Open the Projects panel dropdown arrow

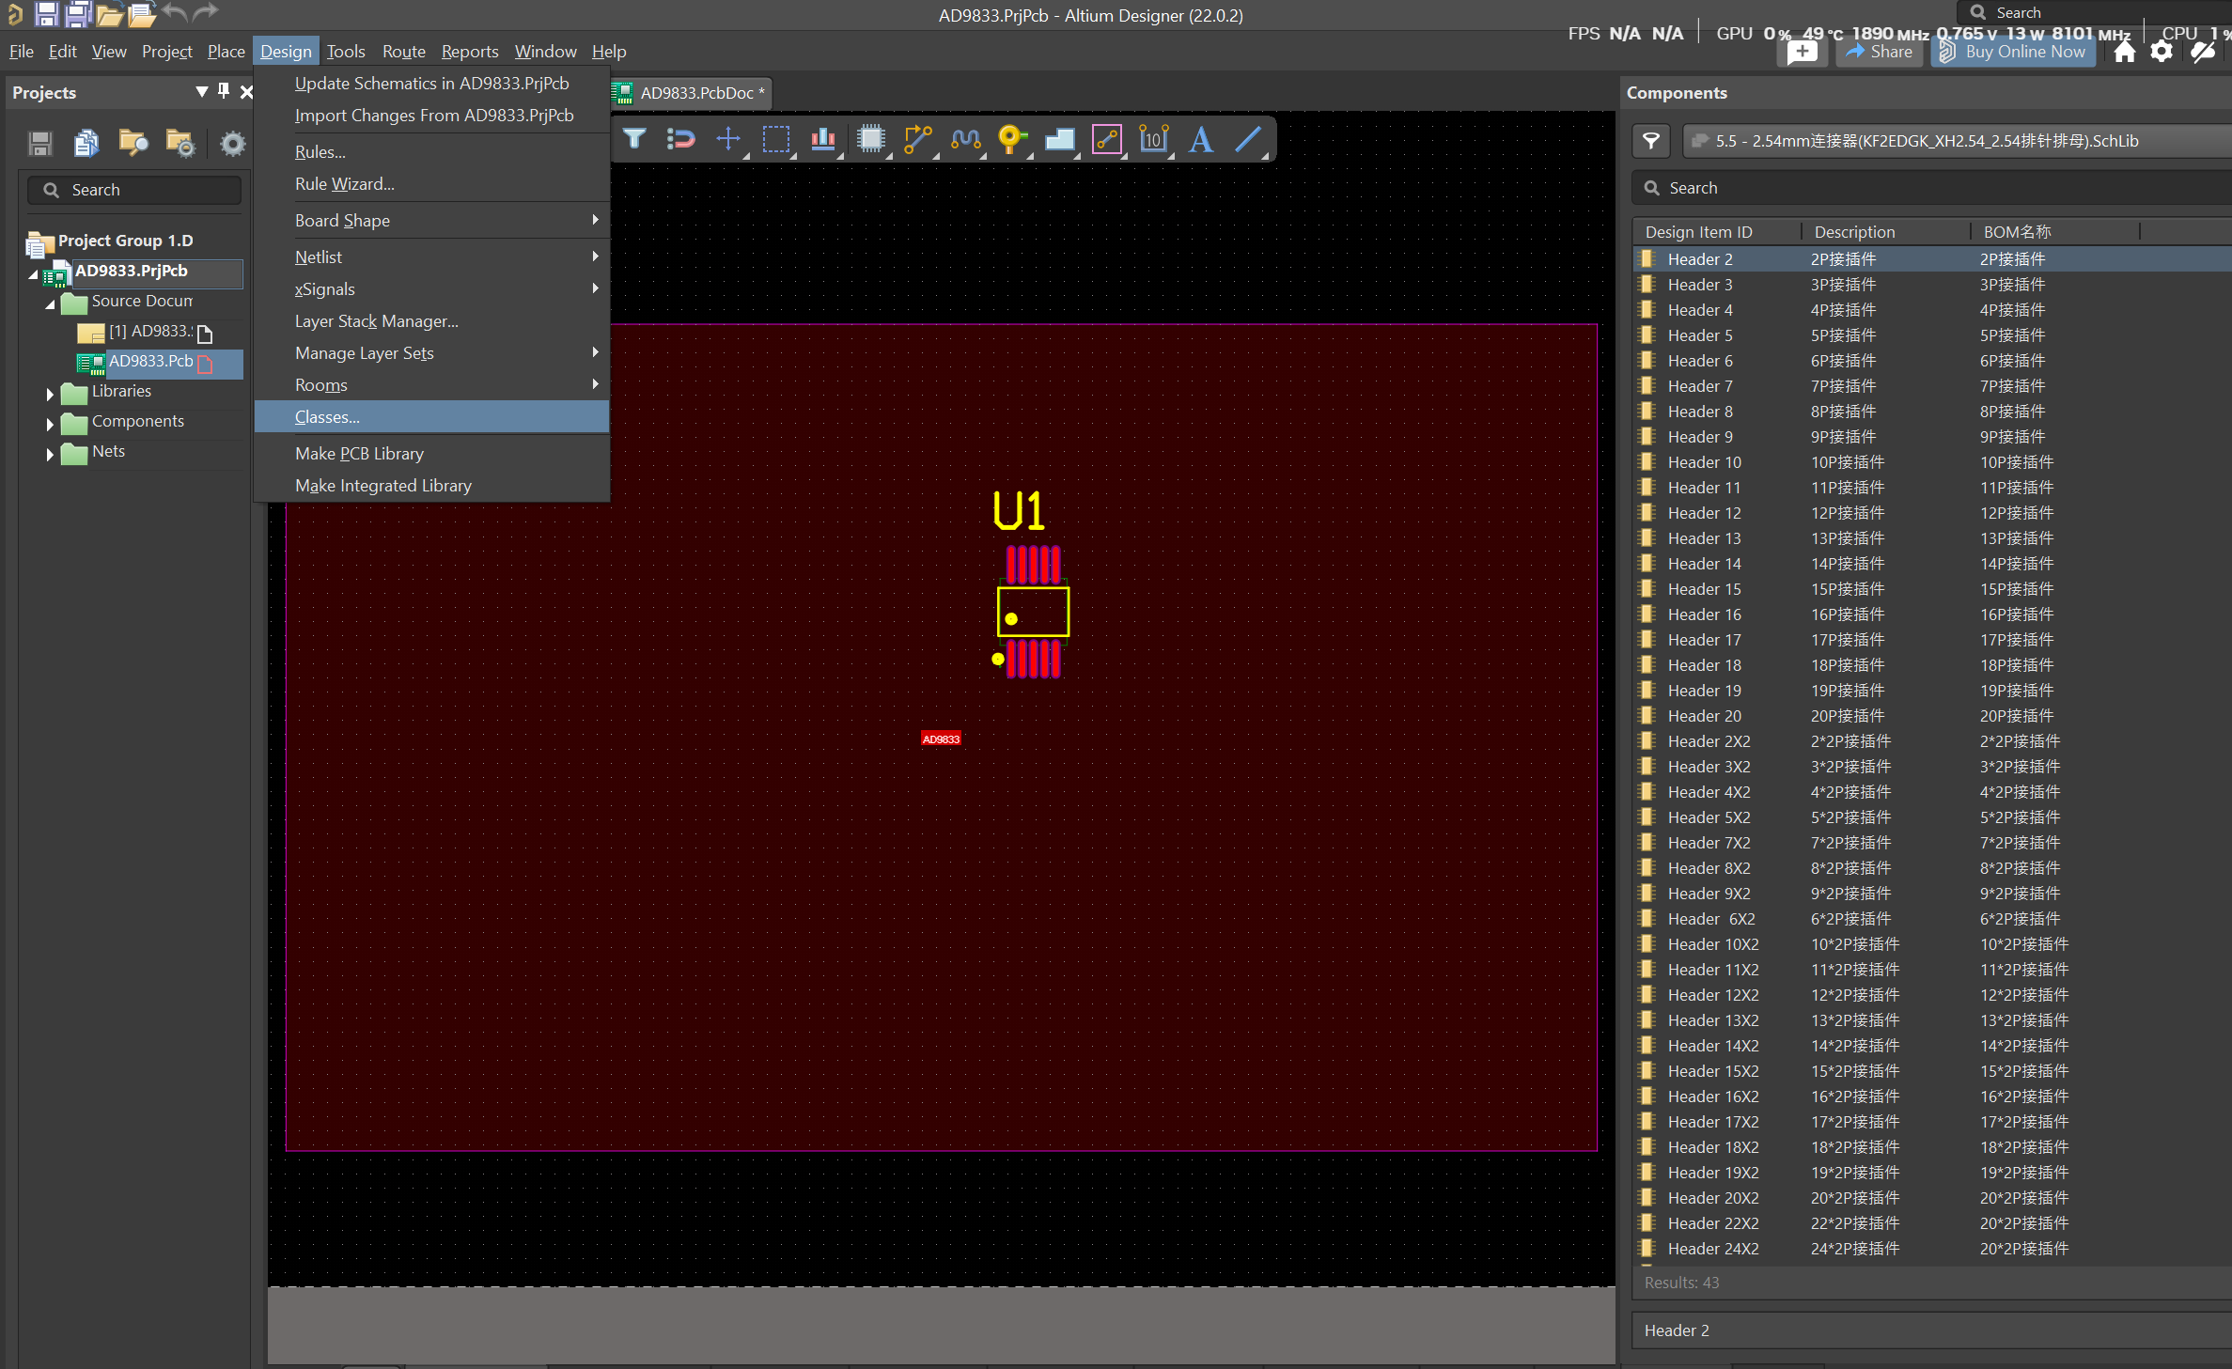pos(201,92)
